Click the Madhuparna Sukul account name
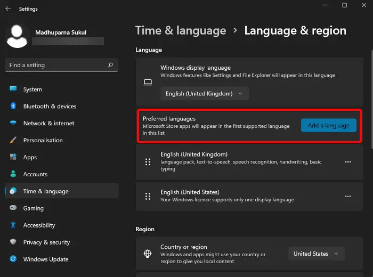373x277 pixels. coord(61,32)
